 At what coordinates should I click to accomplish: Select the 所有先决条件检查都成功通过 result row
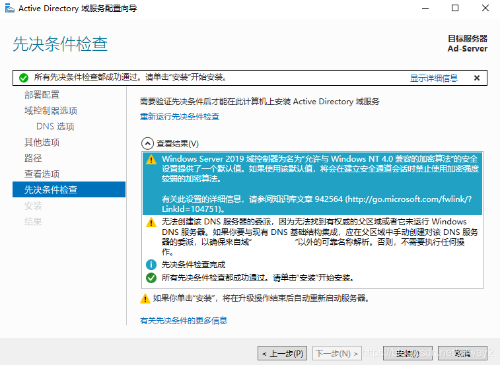coord(312,278)
